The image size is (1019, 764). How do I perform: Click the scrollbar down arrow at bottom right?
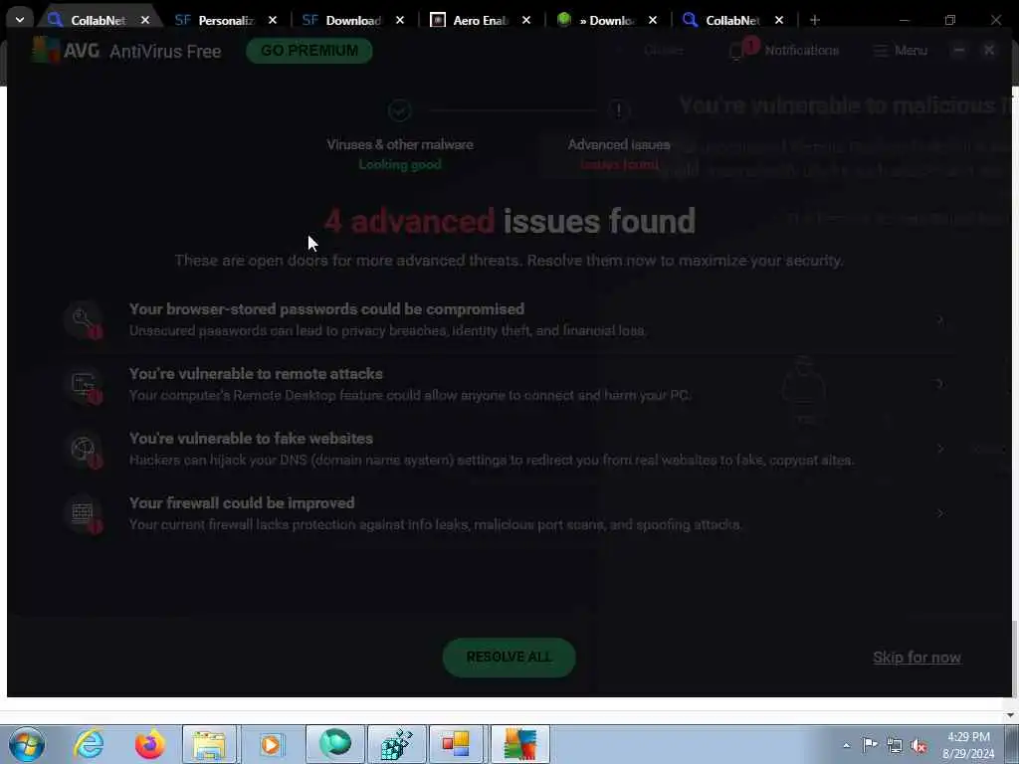tap(1011, 716)
